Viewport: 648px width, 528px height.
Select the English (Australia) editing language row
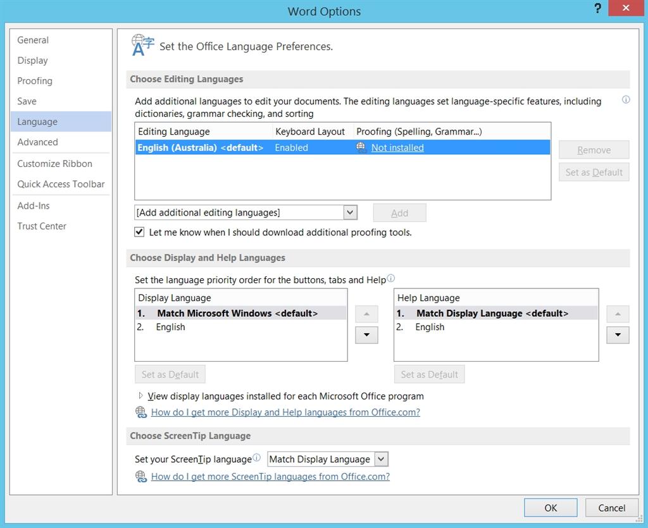(342, 147)
